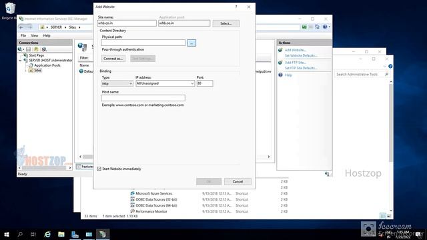Click Sites in the IIS breadcrumb
The image size is (427, 240).
(73, 27)
